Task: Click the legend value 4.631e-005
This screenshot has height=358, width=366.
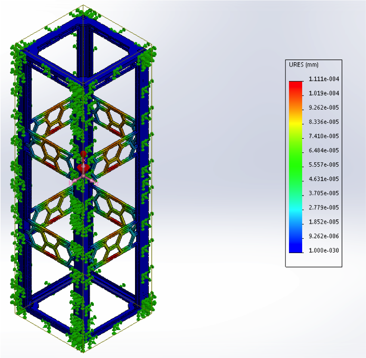Action: point(324,179)
